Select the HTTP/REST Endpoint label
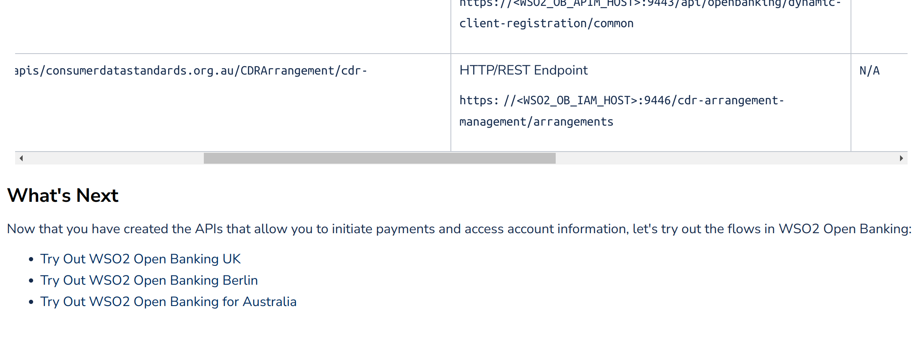Viewport: 921px width, 350px height. pos(523,70)
